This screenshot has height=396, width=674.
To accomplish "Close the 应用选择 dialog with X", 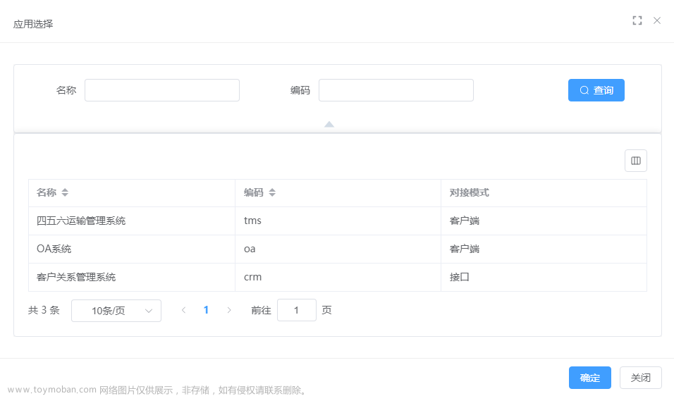I will coord(657,20).
